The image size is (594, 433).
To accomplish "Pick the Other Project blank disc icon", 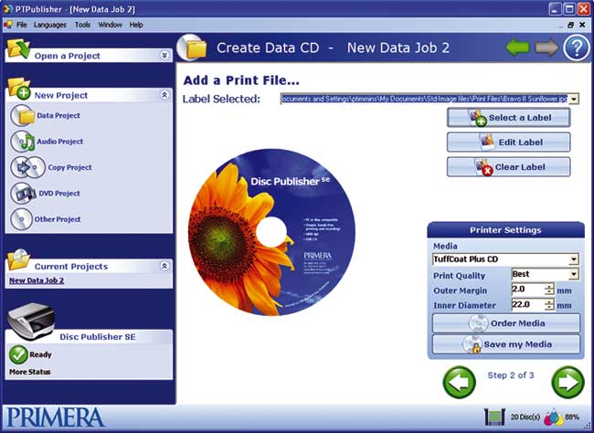I will (22, 219).
